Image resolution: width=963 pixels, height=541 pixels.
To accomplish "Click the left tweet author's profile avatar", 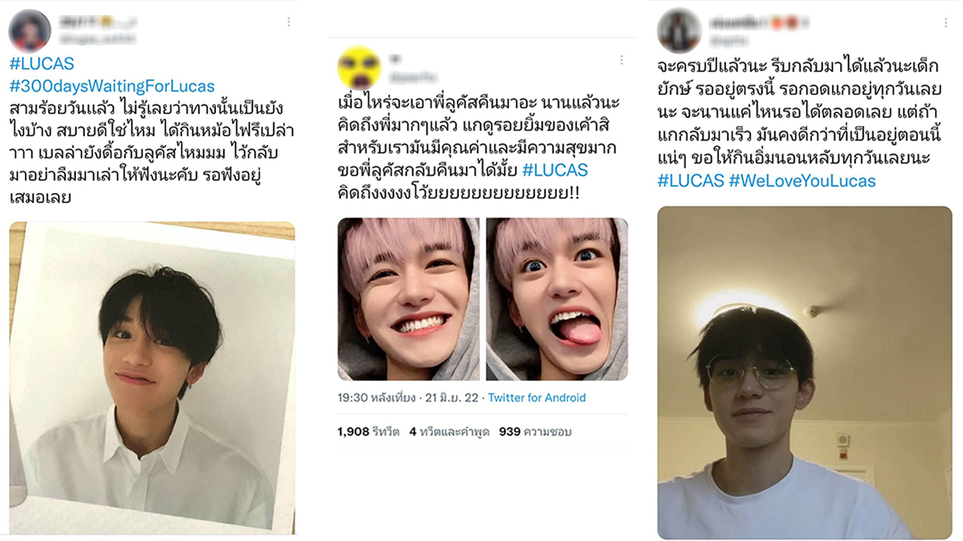I will (29, 31).
